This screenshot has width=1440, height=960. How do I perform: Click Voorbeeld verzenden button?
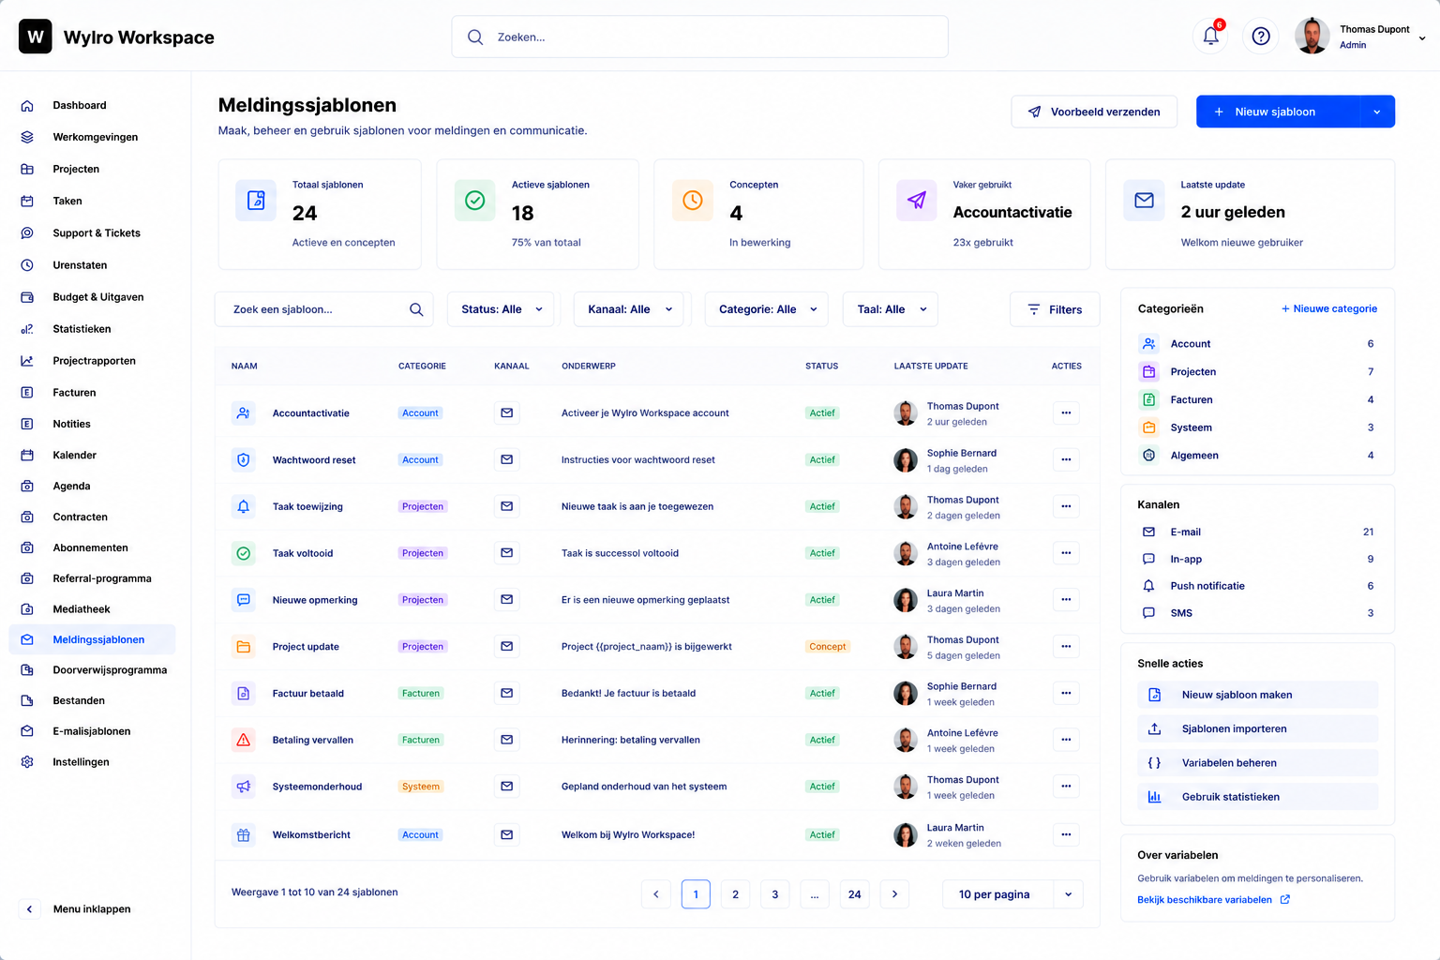1094,112
